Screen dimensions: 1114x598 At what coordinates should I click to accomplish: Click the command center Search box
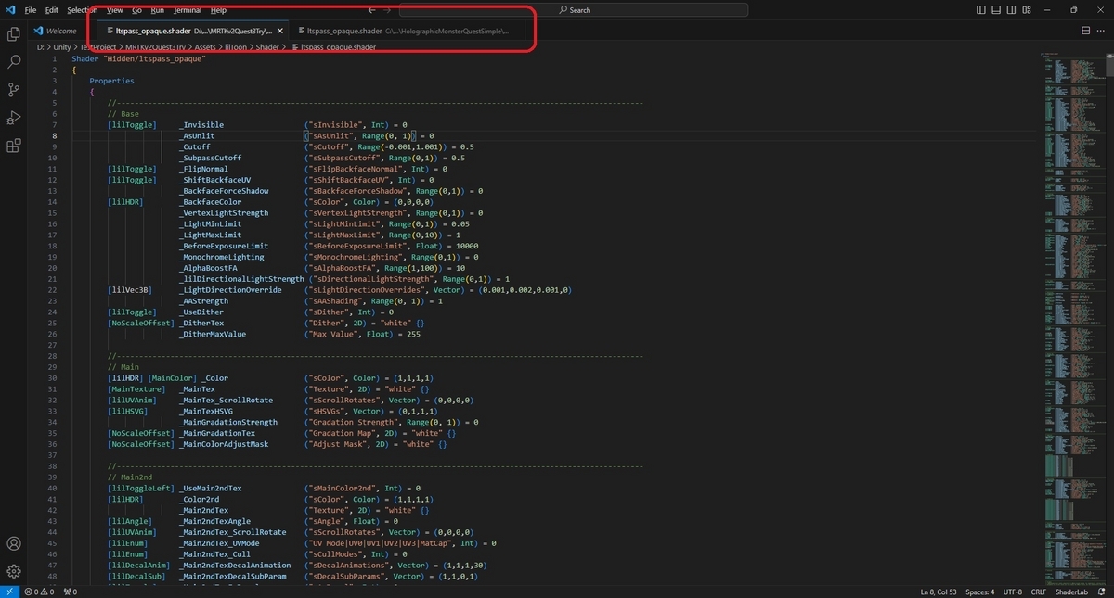[x=574, y=10]
